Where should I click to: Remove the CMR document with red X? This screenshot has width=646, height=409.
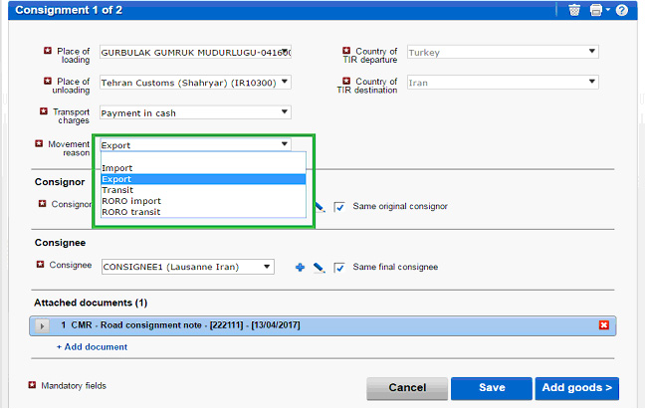pos(603,325)
